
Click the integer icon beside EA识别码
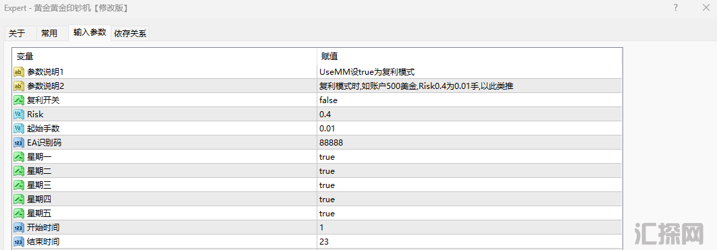[19, 143]
